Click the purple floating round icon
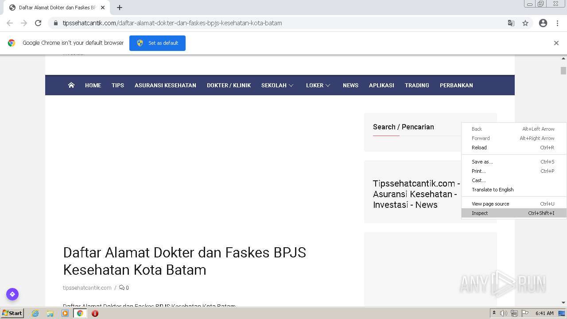This screenshot has height=319, width=567. click(x=12, y=294)
